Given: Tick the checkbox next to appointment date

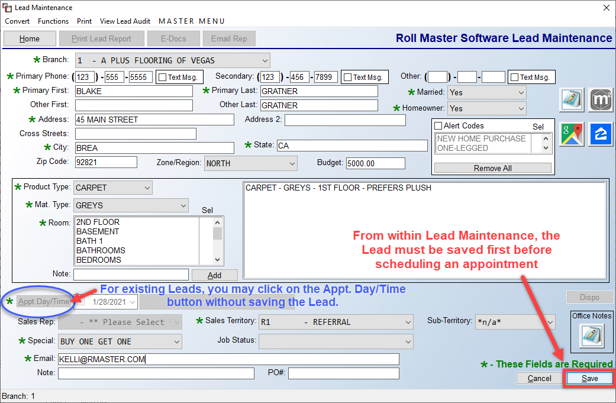Looking at the screenshot, I should click(x=80, y=302).
